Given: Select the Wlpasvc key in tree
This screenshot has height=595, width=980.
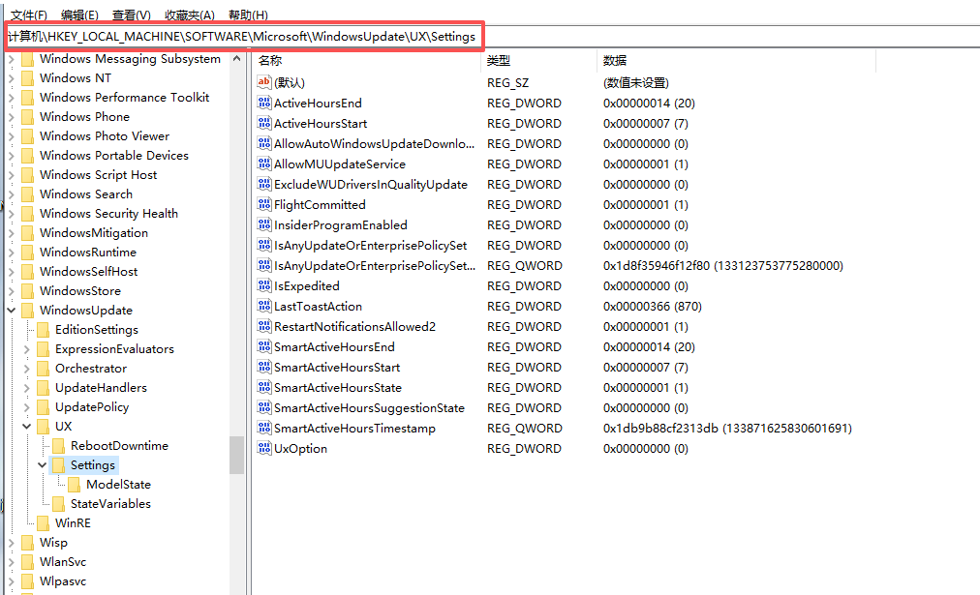Looking at the screenshot, I should [x=63, y=581].
